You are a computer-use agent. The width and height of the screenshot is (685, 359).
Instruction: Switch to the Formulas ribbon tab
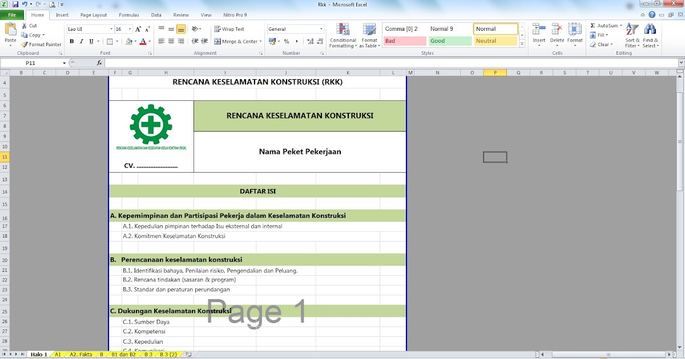[128, 15]
